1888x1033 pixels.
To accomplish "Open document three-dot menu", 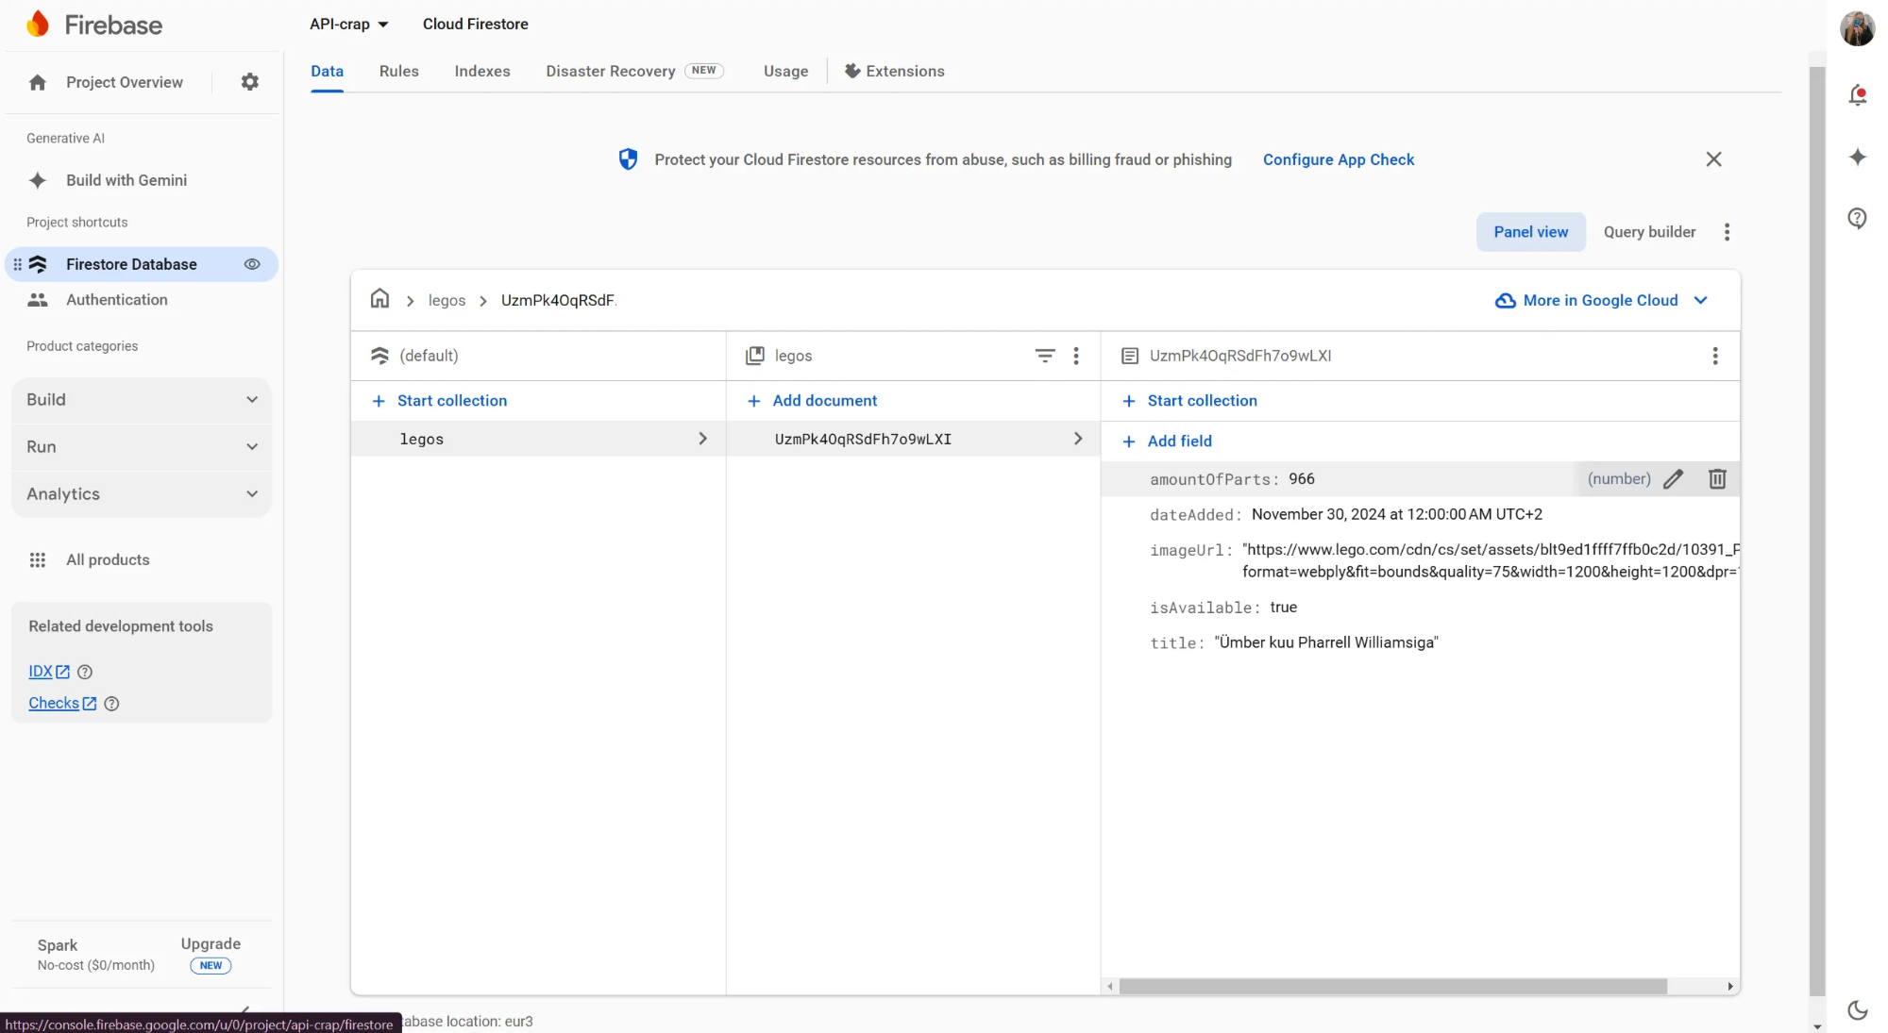I will tap(1714, 356).
